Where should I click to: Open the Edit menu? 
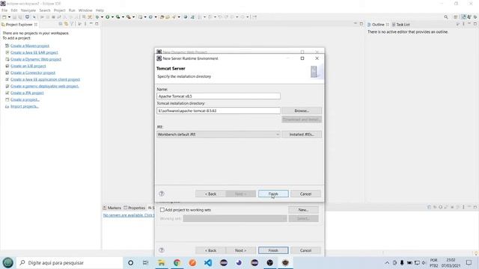14,10
